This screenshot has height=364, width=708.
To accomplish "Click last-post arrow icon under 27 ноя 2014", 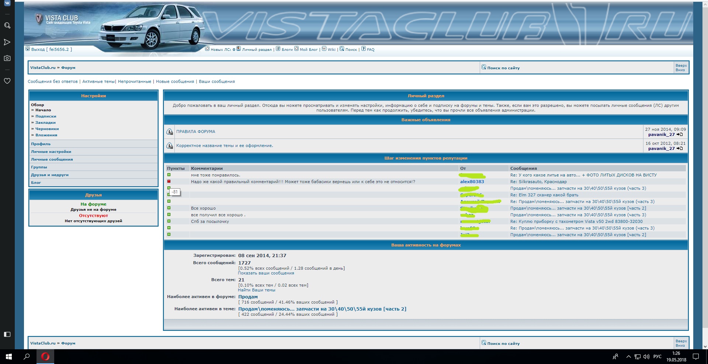I will tap(680, 134).
